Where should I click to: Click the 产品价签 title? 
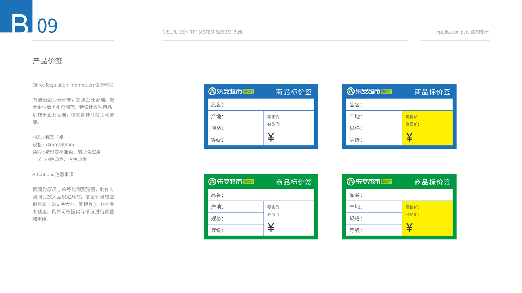point(47,61)
